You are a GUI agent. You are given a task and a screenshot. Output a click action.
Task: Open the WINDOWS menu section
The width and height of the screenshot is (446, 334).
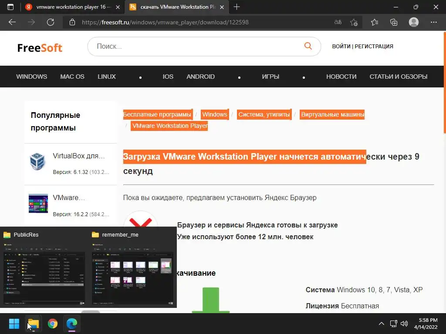pyautogui.click(x=31, y=77)
